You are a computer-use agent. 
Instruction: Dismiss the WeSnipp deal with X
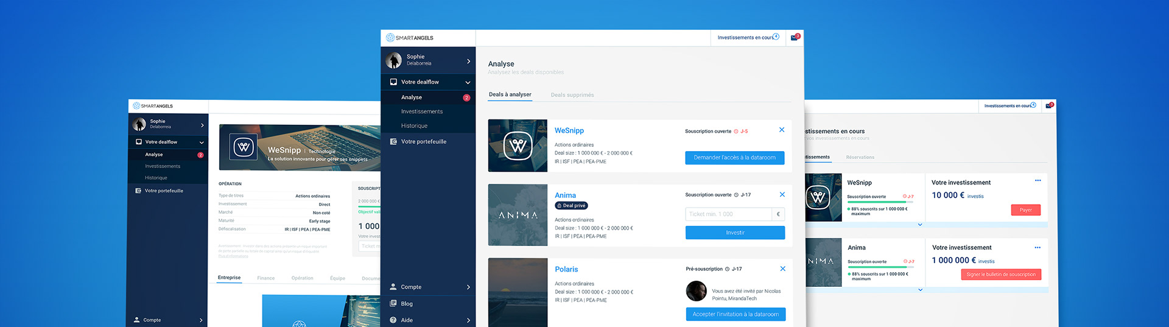pyautogui.click(x=782, y=130)
